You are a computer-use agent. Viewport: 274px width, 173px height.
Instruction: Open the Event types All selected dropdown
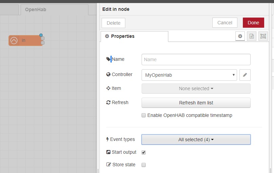tap(196, 140)
